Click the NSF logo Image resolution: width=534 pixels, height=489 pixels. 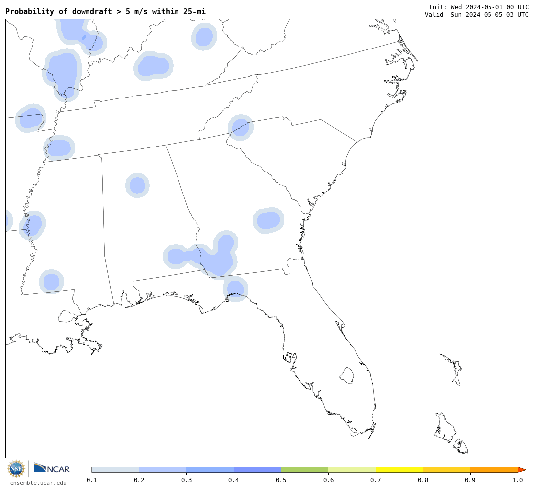16,469
